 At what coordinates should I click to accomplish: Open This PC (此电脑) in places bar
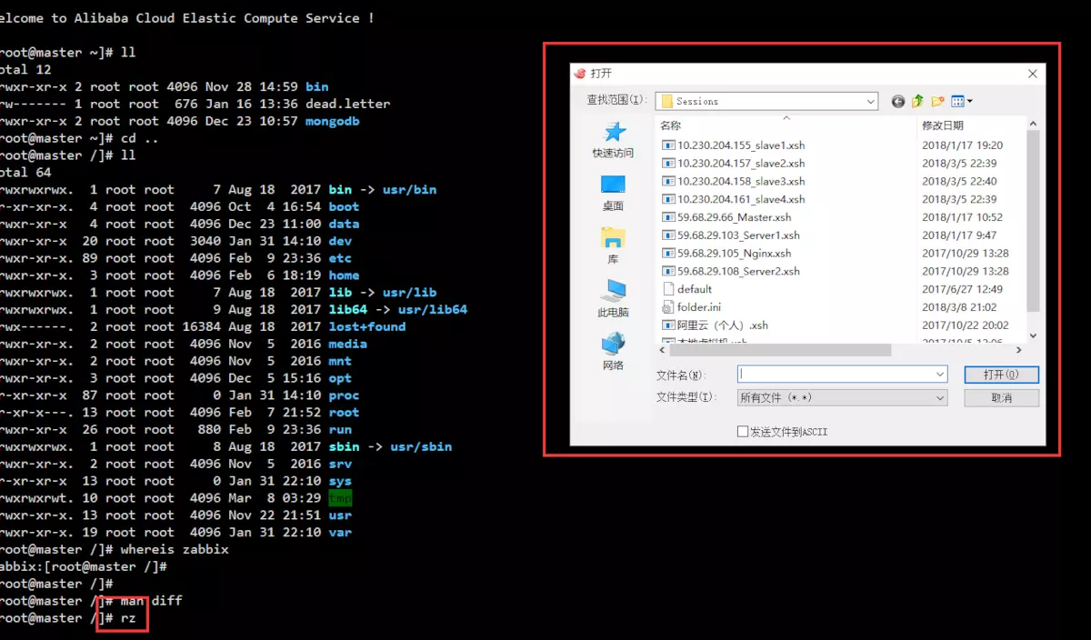[614, 297]
